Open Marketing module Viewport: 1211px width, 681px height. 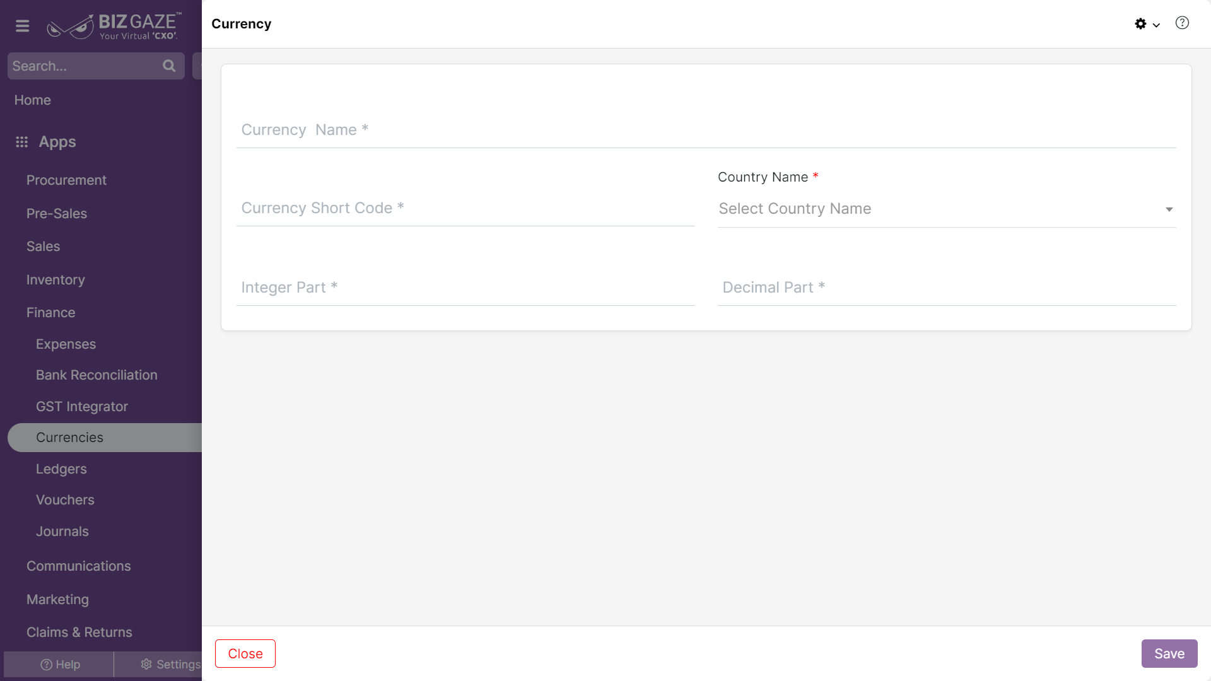point(57,600)
